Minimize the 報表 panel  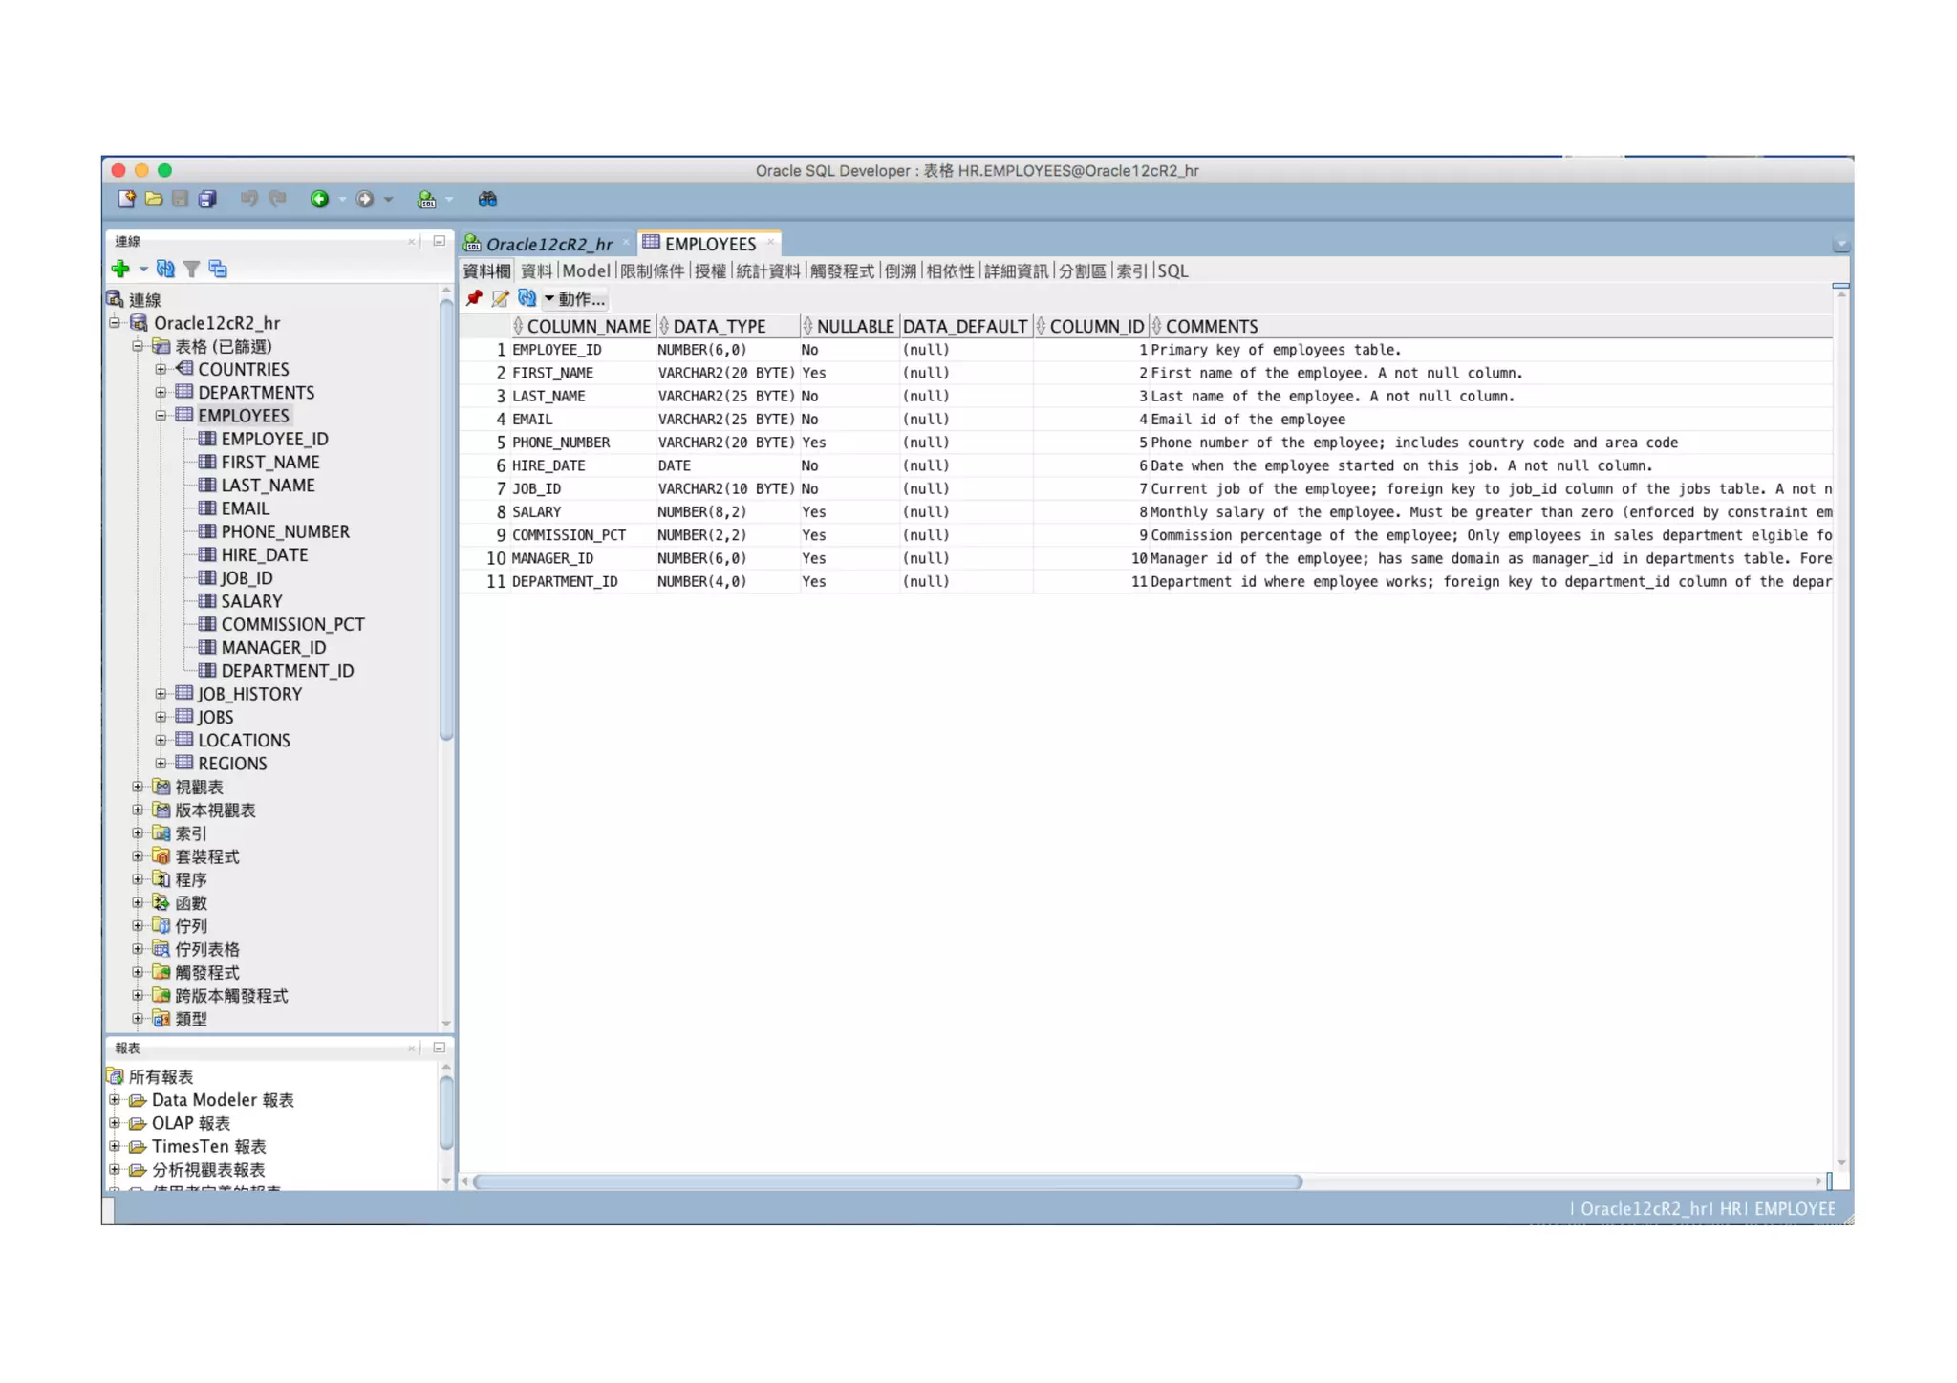(x=439, y=1048)
